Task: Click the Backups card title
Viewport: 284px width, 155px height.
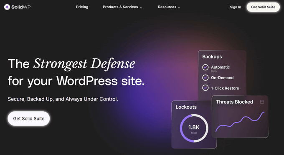Action: 212,57
